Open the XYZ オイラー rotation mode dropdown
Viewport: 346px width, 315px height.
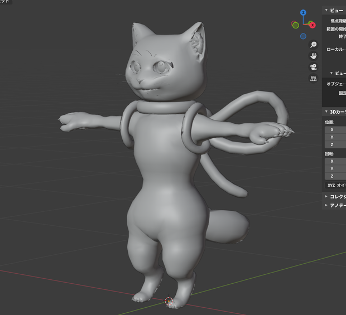pos(335,185)
